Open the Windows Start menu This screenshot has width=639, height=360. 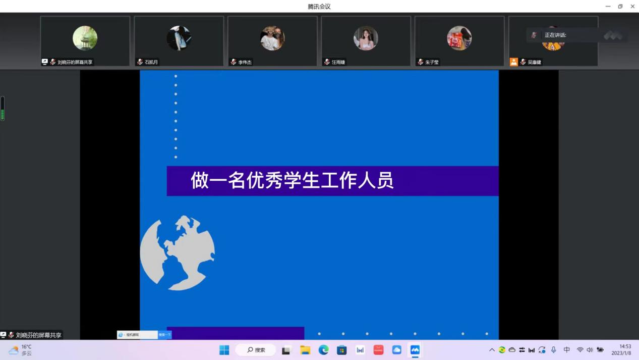224,350
